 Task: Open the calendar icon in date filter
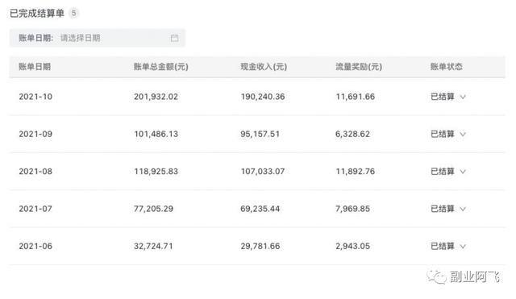point(174,38)
